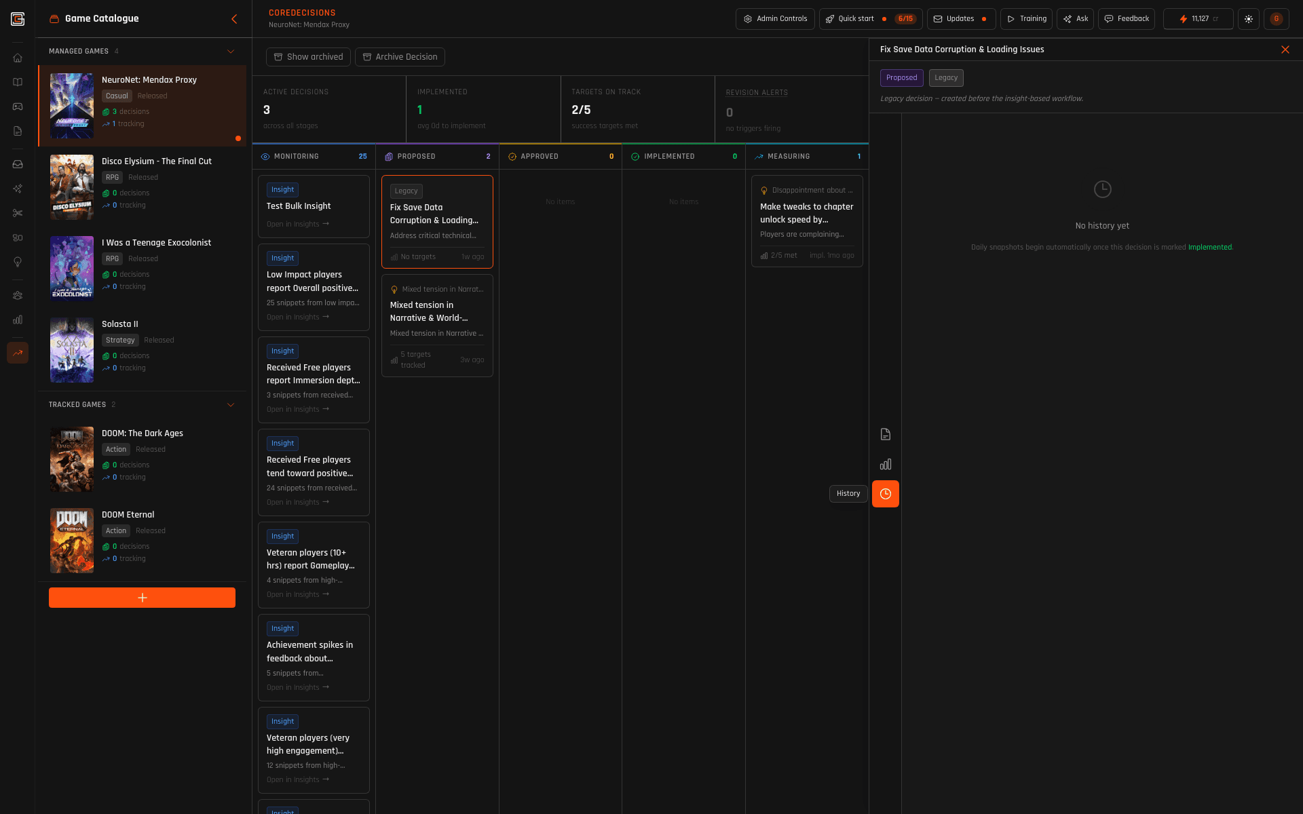Click the scissors icon in sidebar
The image size is (1303, 814).
(x=18, y=213)
